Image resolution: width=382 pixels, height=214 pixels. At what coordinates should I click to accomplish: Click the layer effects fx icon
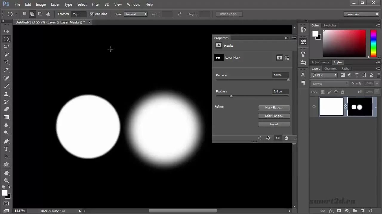pyautogui.click(x=331, y=211)
